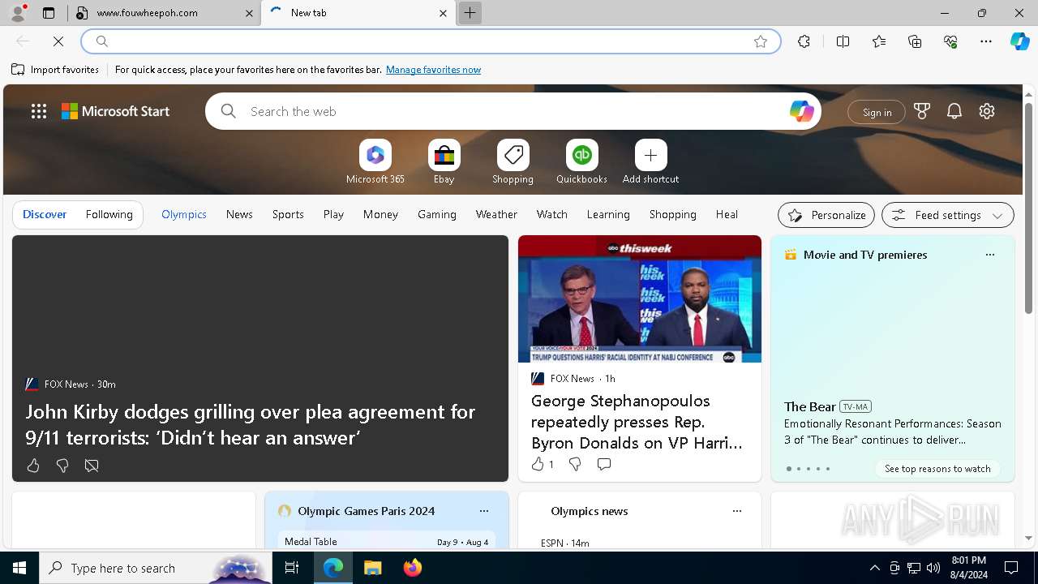Toggle Split screen in toolbar
This screenshot has height=584, width=1038.
843,41
